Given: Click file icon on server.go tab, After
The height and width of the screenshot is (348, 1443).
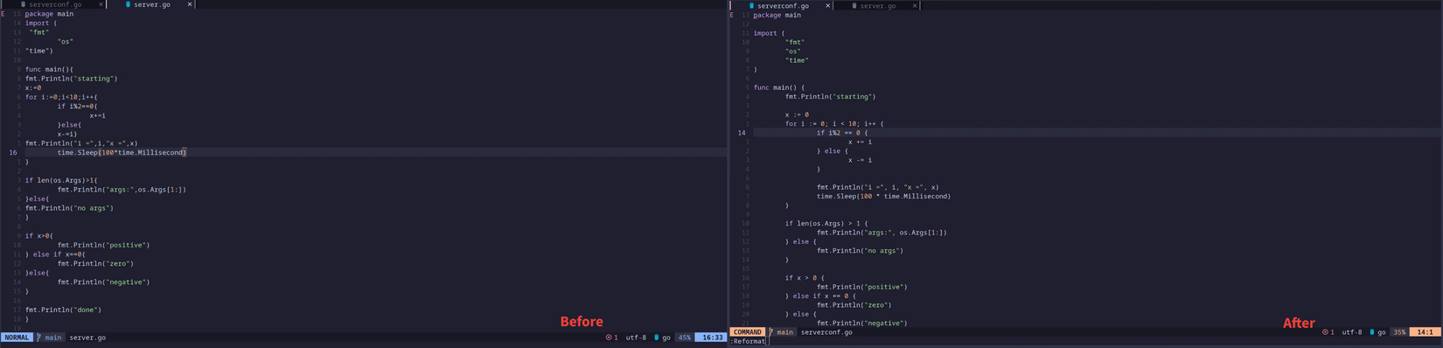Looking at the screenshot, I should (854, 5).
